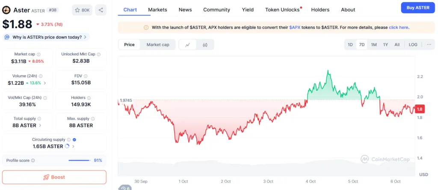438x190 pixels.
Task: Expand the Volume (24h) details chevron
Action: coord(45,83)
